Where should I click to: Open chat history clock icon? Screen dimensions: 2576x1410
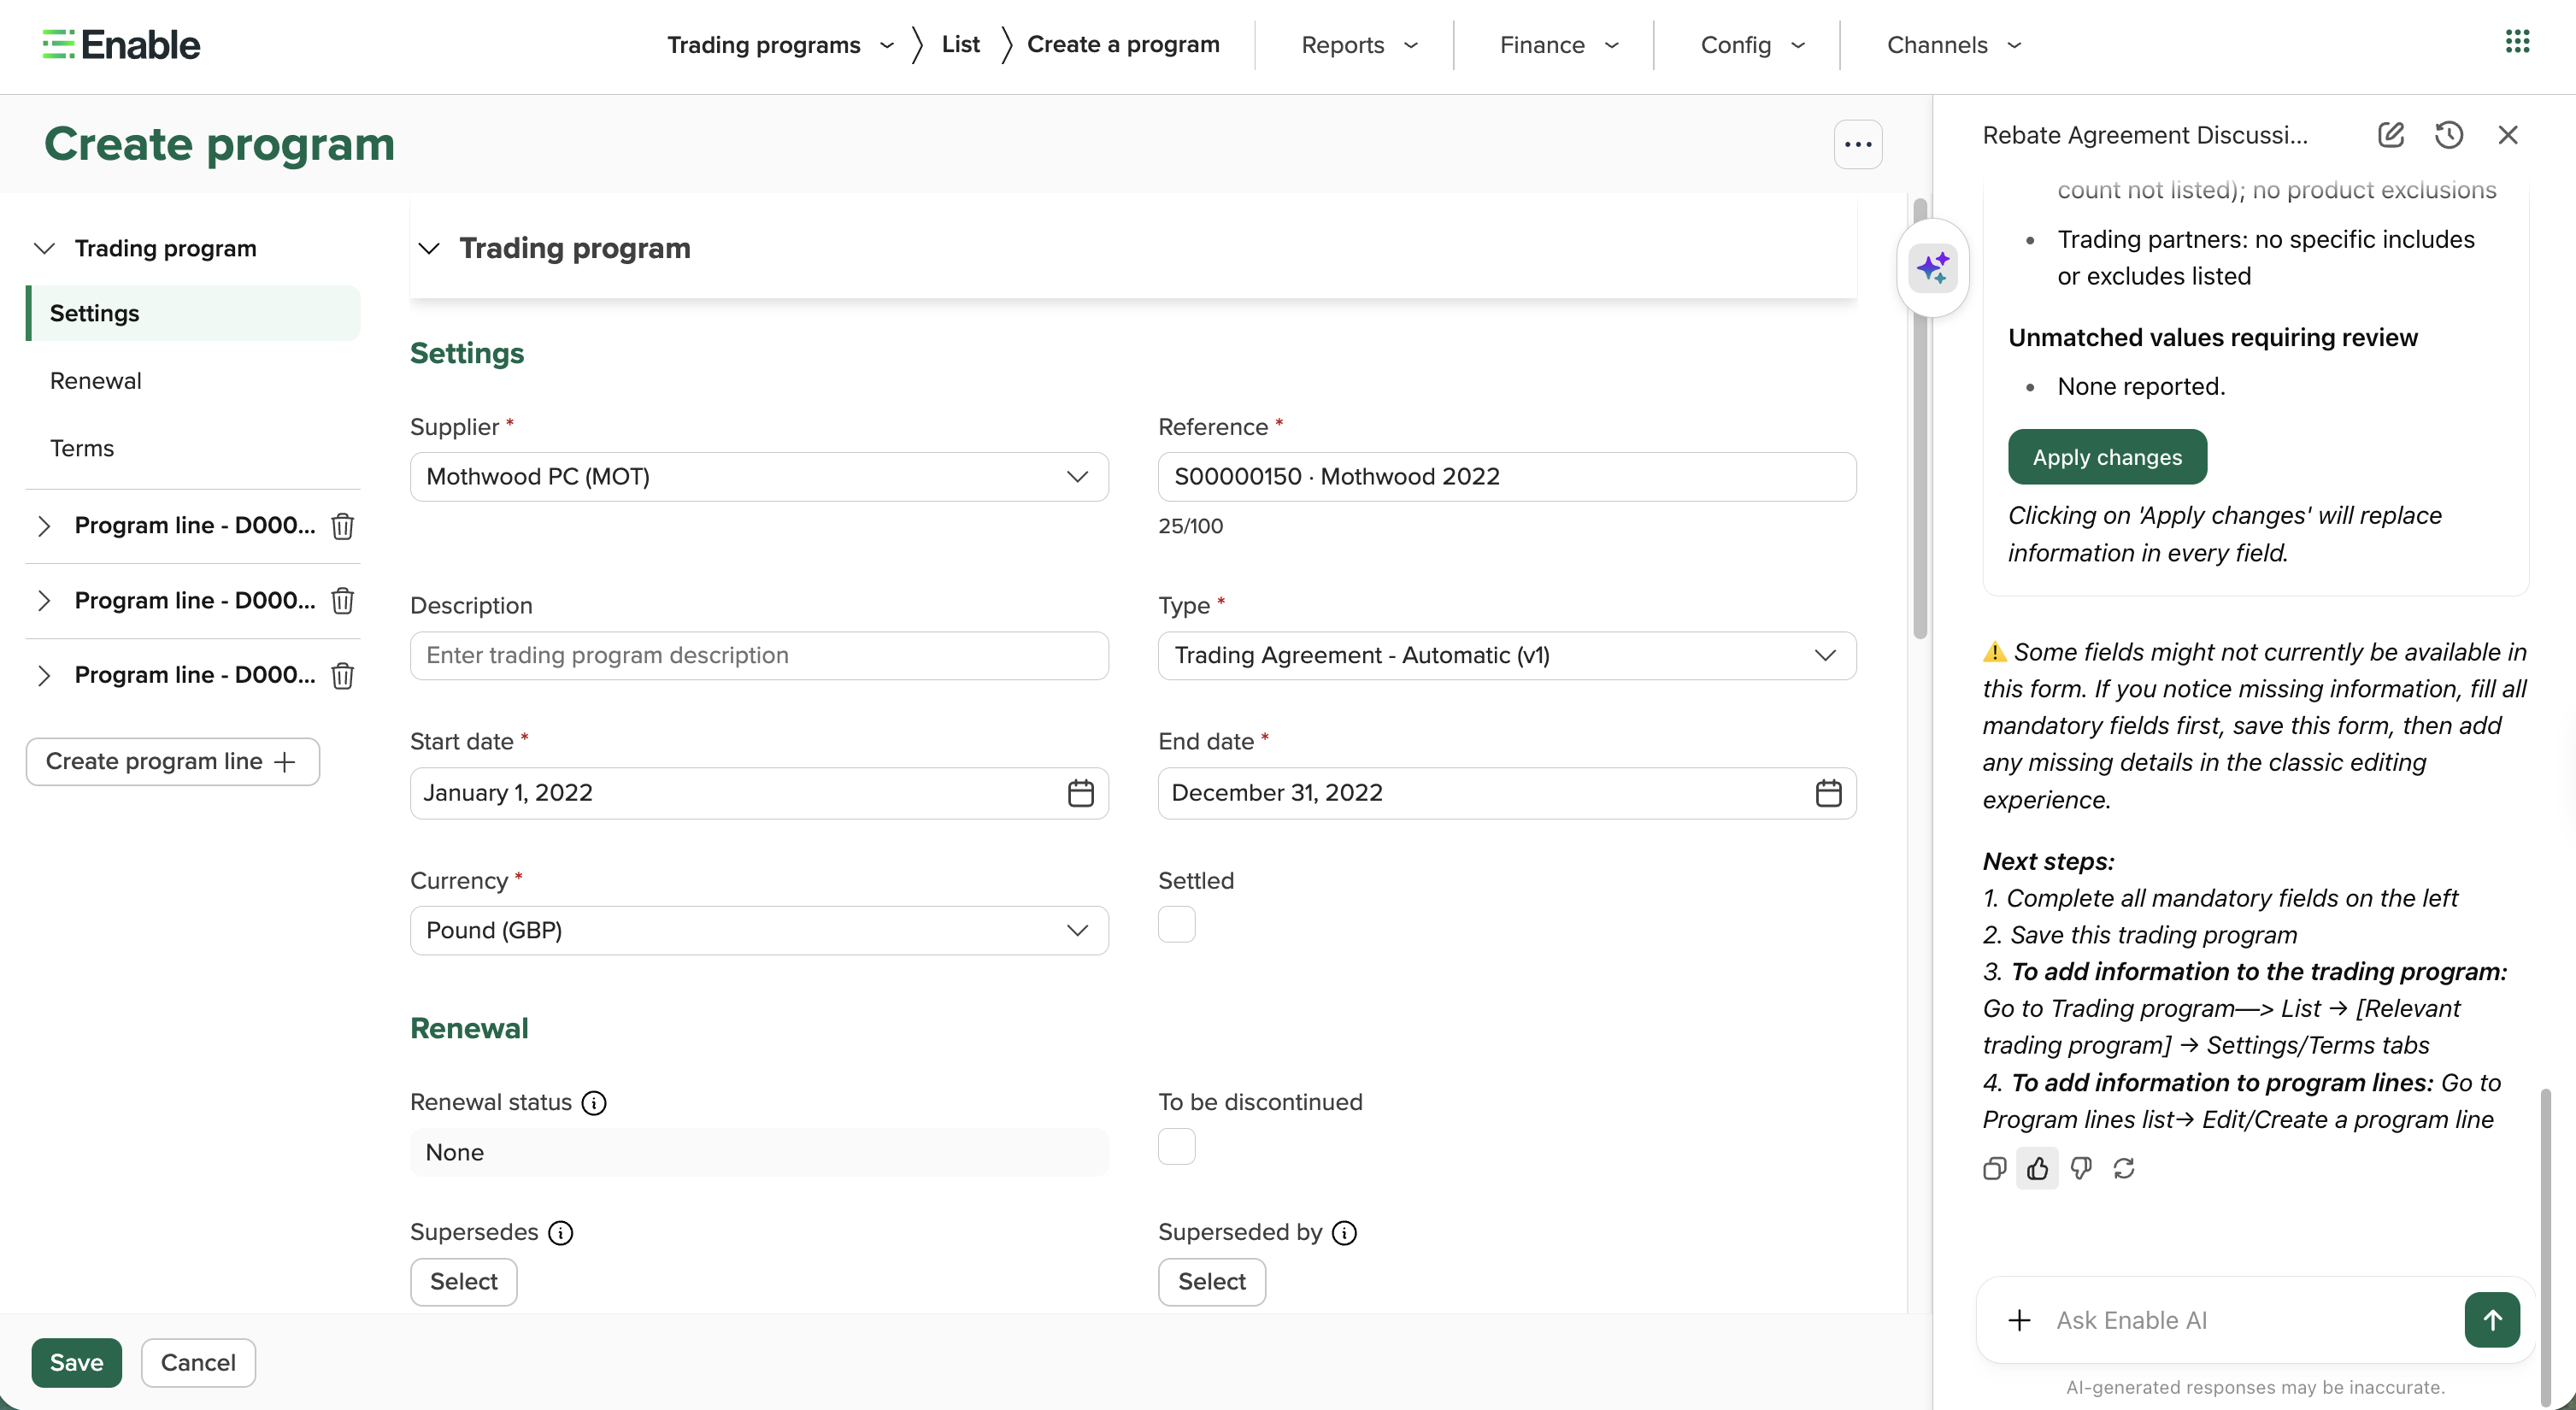[2449, 135]
